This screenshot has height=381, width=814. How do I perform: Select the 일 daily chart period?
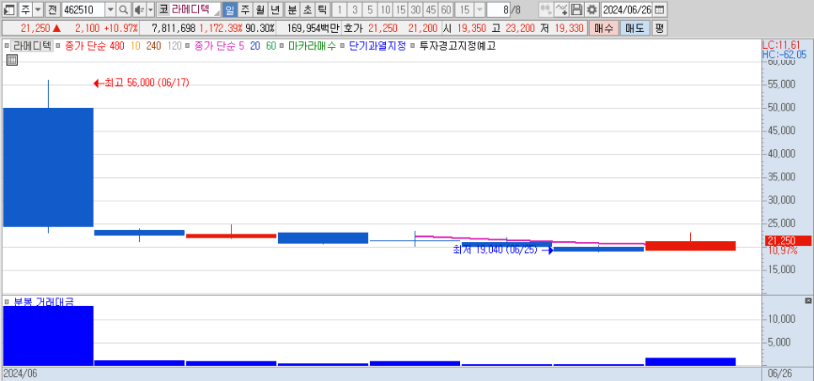230,10
